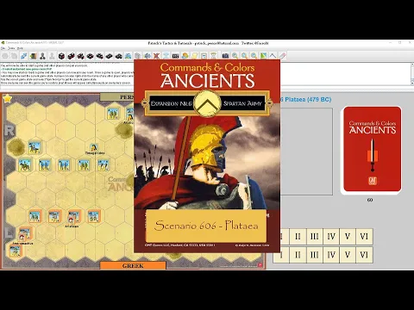Click the red X toolbar icon
This screenshot has width=414, height=310.
156,56
